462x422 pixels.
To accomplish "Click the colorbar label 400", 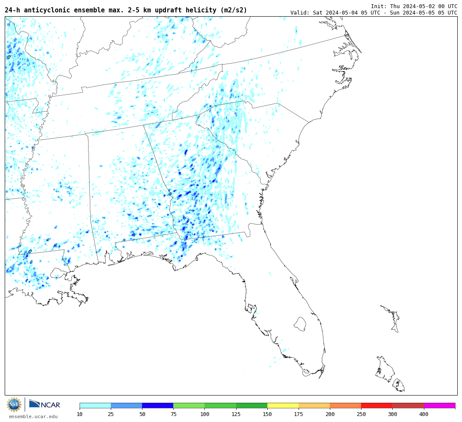I will [x=423, y=414].
